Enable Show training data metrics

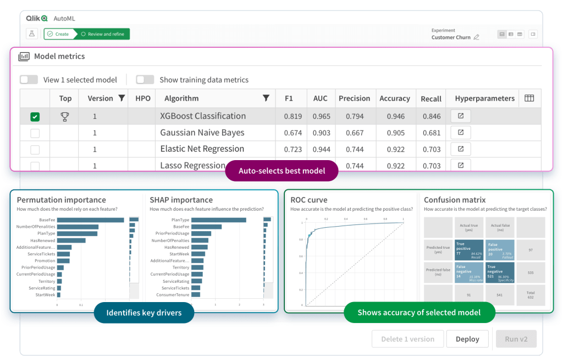[145, 80]
